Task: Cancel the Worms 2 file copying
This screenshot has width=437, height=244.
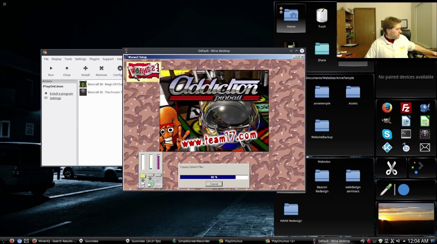Action: [214, 184]
